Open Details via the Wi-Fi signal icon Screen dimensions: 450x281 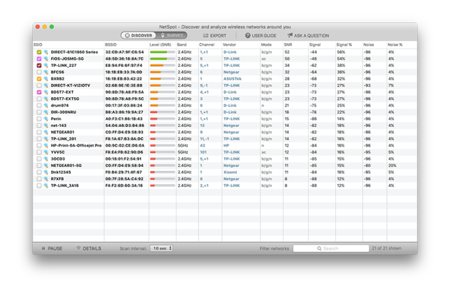tap(79, 248)
